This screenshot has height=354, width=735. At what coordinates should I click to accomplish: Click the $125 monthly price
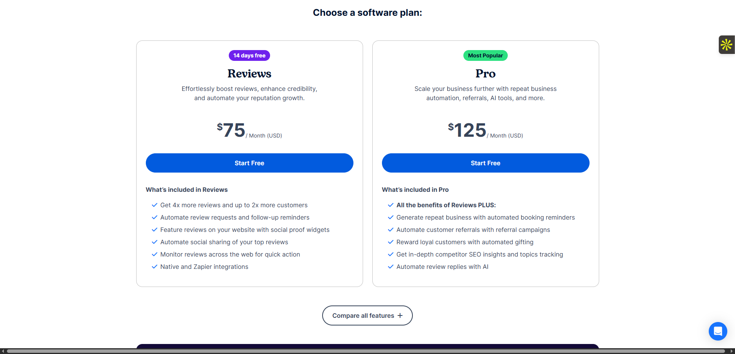[468, 130]
